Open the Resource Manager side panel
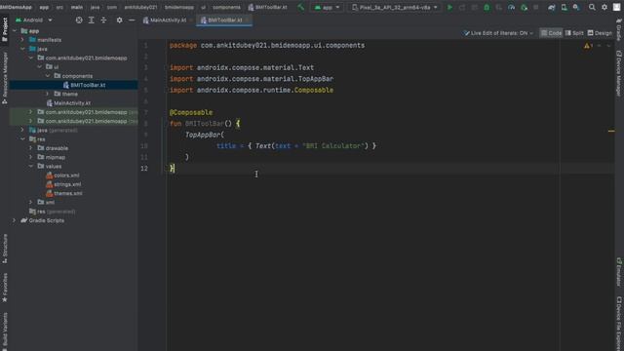Screen dimensions: 624x351 click(x=5, y=78)
